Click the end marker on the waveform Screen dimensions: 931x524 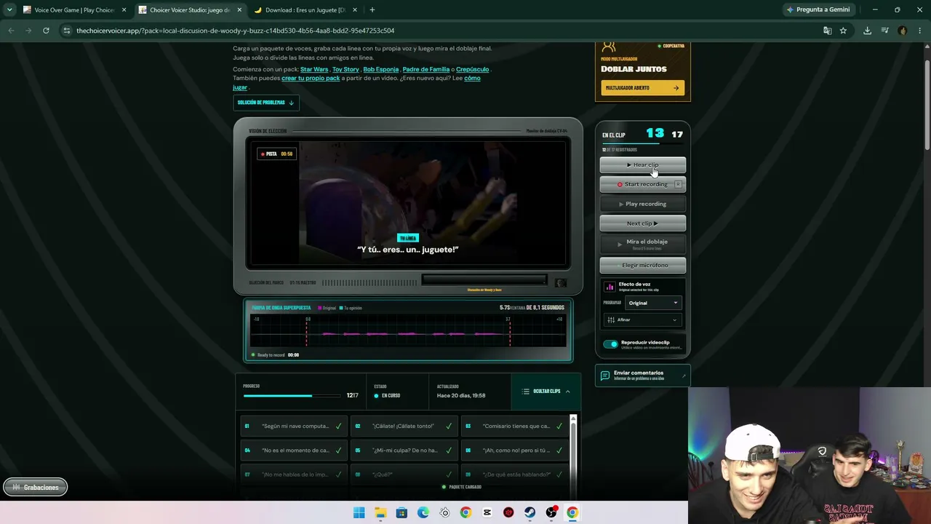tap(510, 331)
